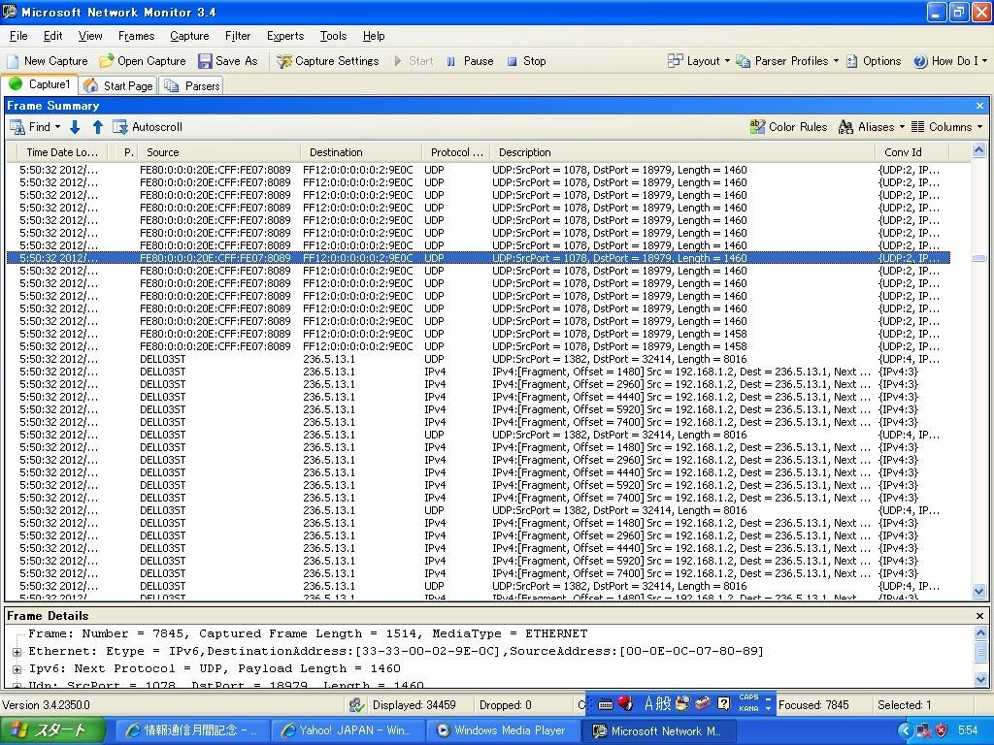Viewport: 994px width, 745px height.
Task: Open the Experts menu
Action: click(285, 36)
